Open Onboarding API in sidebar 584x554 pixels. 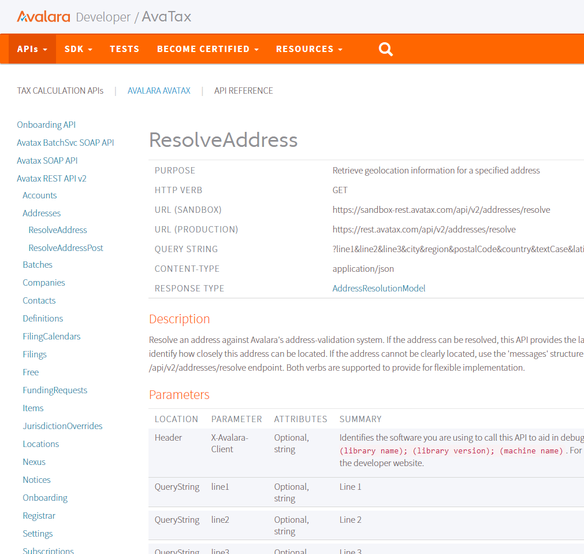46,125
